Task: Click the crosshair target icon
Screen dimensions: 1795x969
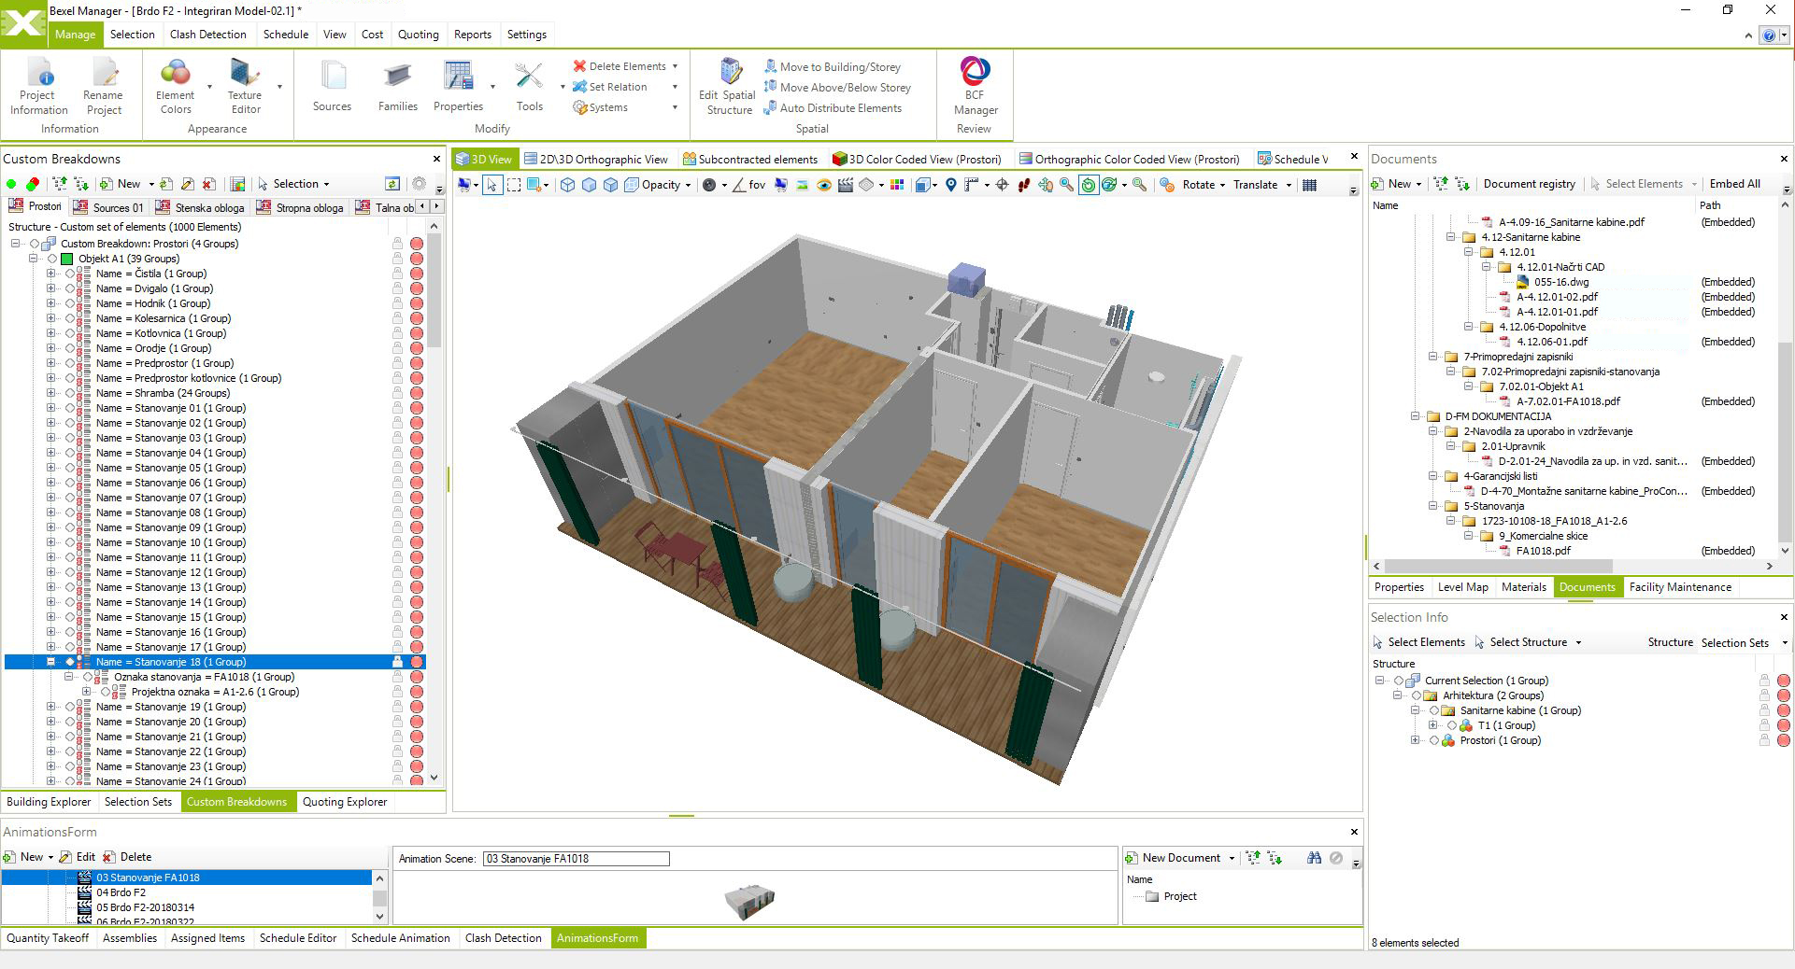Action: point(1002,185)
